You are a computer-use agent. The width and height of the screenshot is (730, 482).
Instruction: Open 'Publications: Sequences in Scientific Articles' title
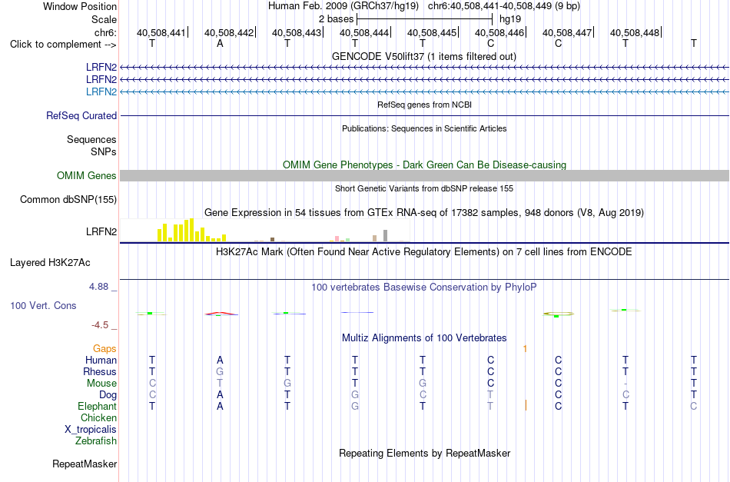coord(424,128)
